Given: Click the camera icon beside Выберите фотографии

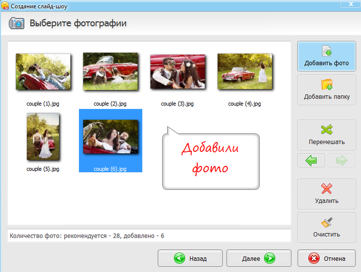Looking at the screenshot, I should pyautogui.click(x=17, y=23).
